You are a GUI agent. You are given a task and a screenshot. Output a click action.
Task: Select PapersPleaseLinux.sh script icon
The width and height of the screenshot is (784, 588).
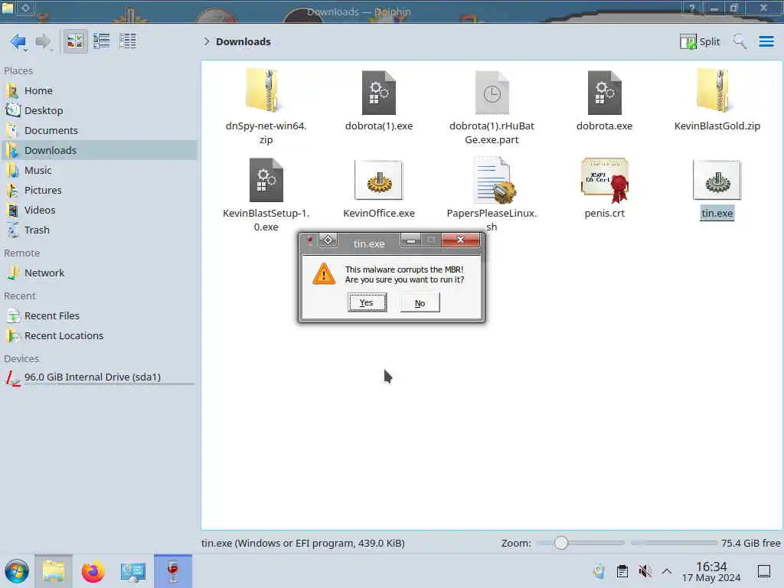pos(494,180)
